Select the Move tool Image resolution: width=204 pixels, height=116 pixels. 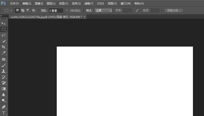(x=4, y=23)
